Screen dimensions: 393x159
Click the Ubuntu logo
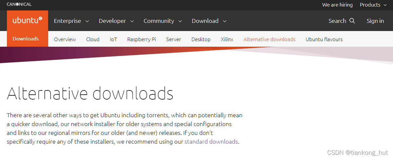(28, 21)
